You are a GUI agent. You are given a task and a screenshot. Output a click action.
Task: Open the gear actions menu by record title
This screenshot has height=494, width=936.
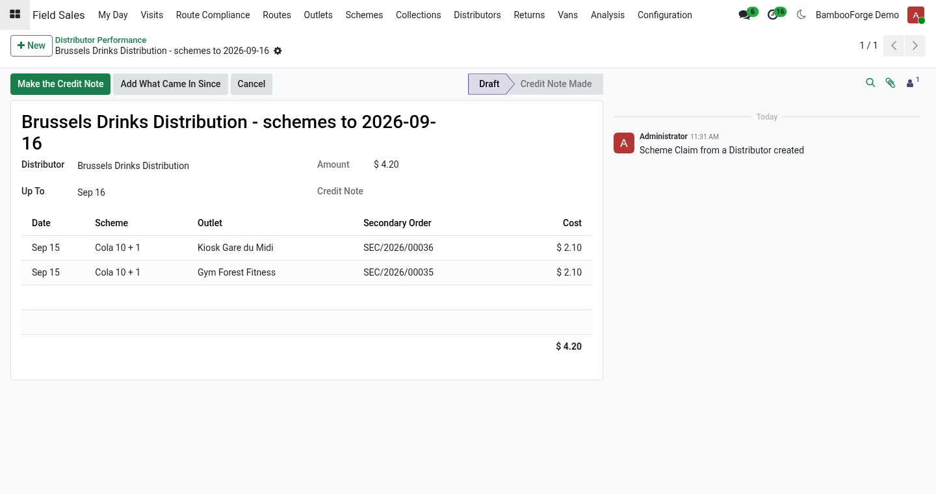(x=278, y=51)
